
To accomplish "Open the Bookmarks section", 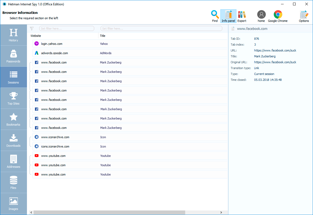I will (x=13, y=120).
